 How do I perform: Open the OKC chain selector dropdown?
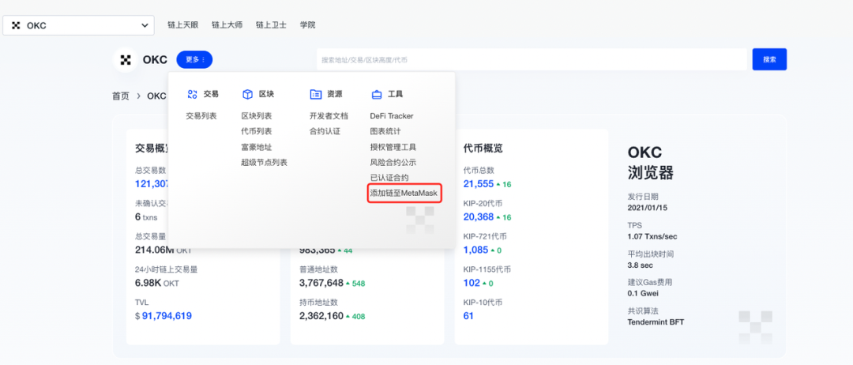click(78, 25)
